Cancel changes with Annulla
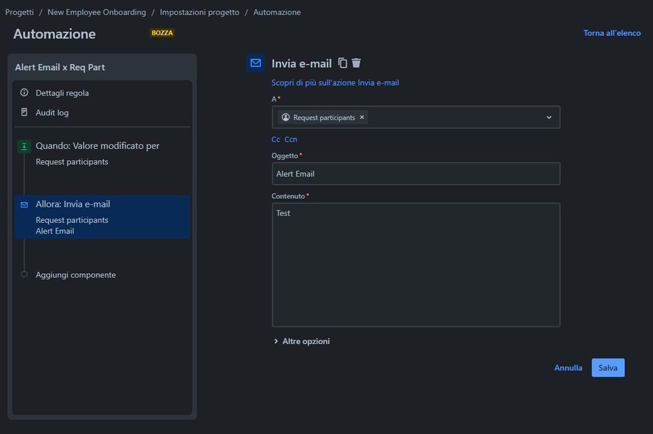 point(568,368)
